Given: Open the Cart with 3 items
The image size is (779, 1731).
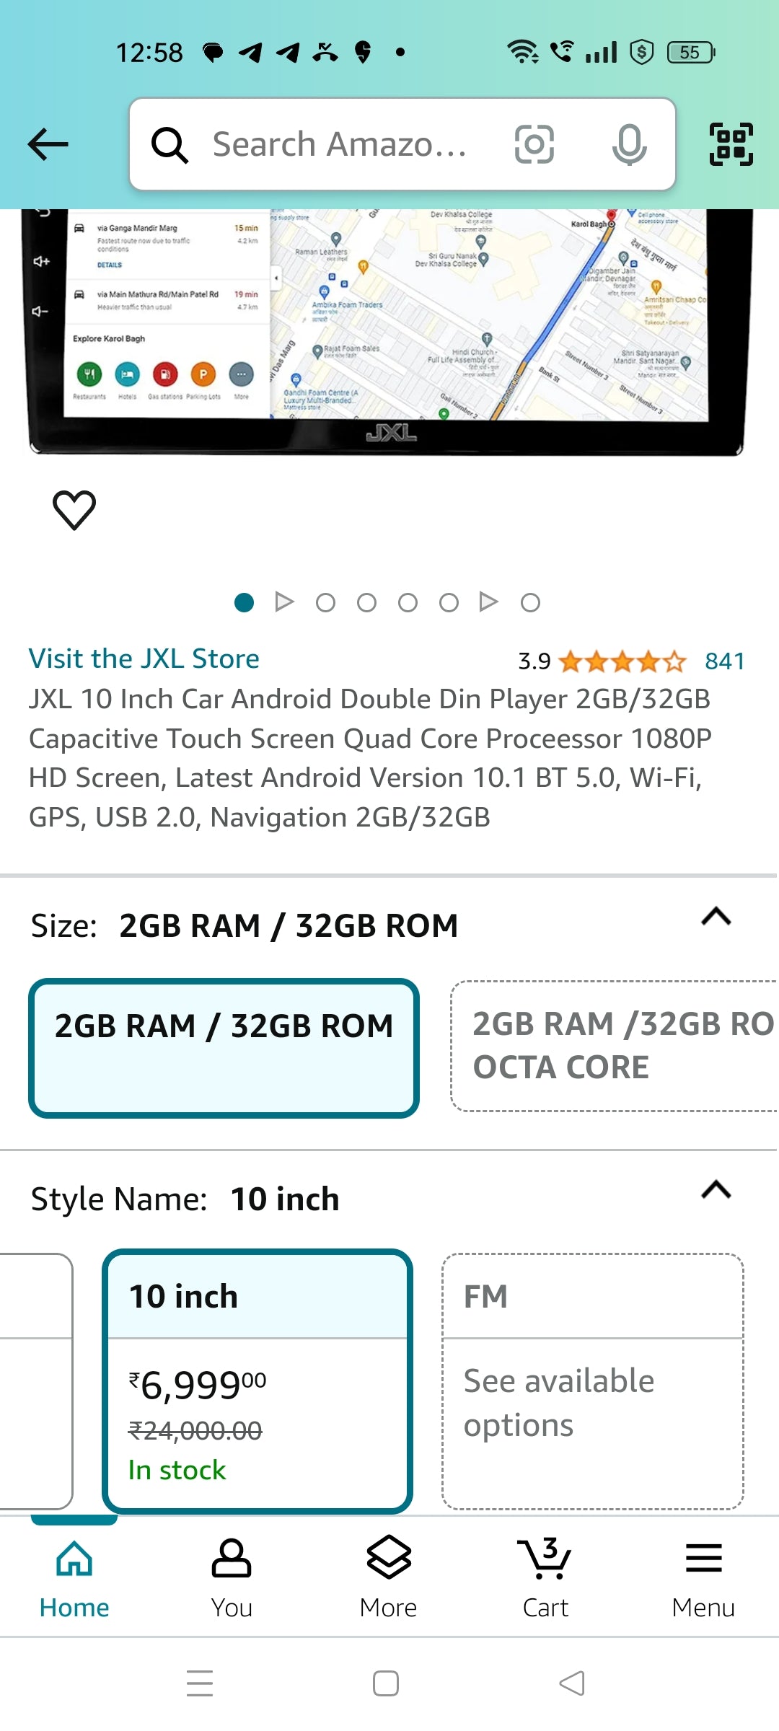Looking at the screenshot, I should pyautogui.click(x=545, y=1576).
